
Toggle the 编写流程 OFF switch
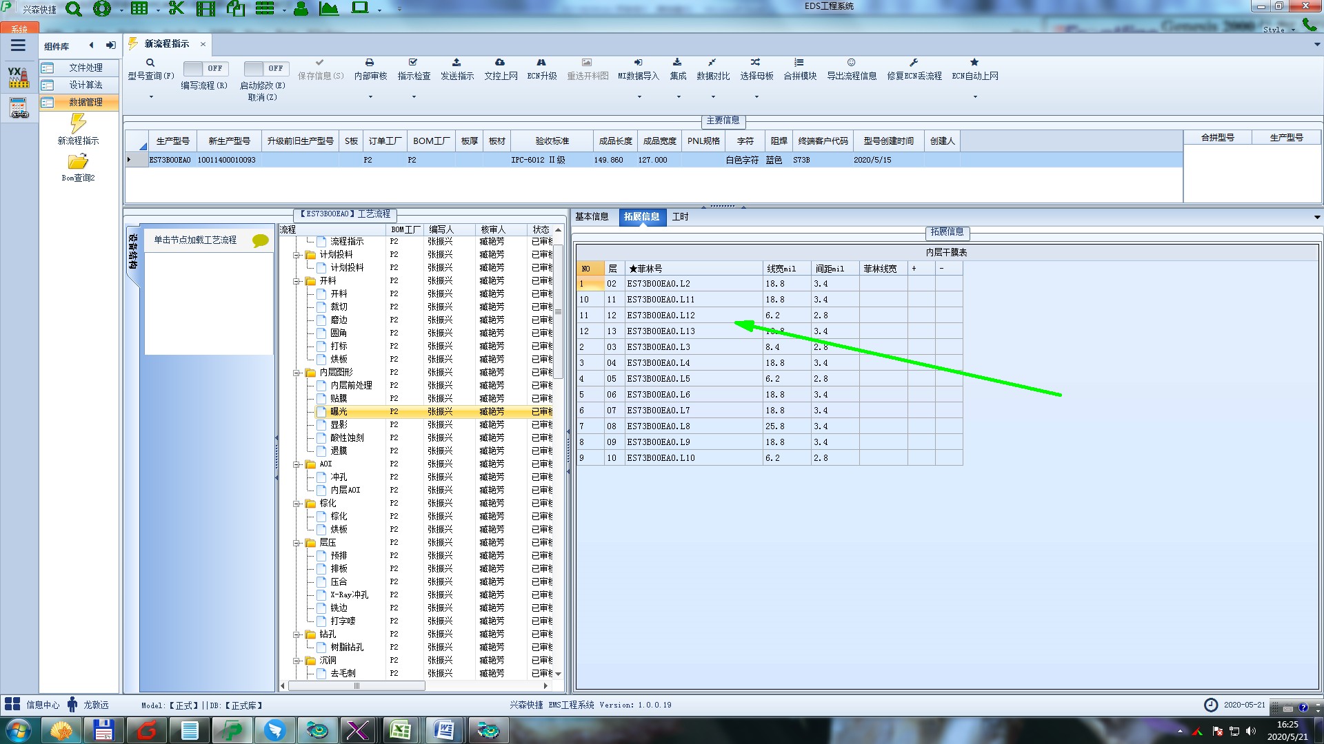point(205,68)
